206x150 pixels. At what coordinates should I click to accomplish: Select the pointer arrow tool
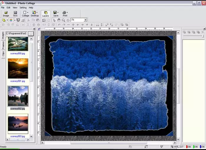(54, 20)
